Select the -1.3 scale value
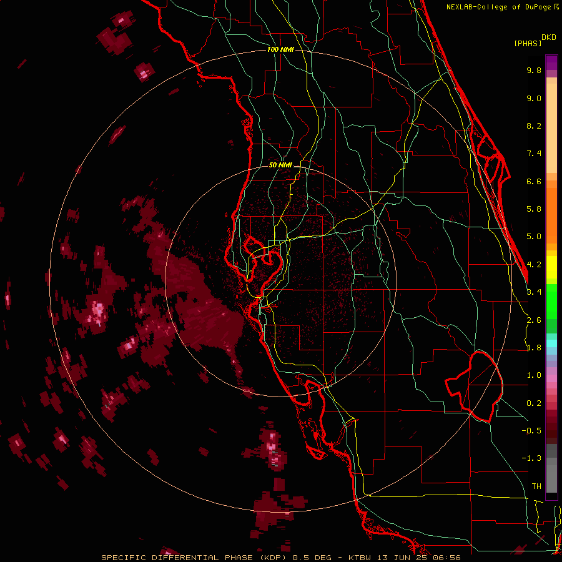 click(531, 458)
